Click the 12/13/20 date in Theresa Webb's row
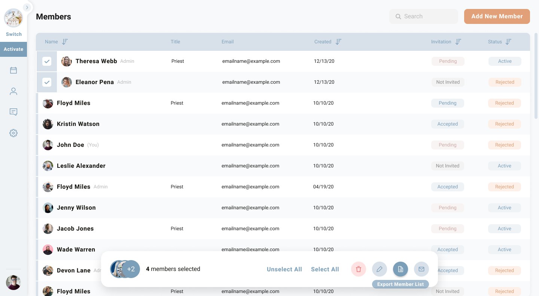The width and height of the screenshot is (539, 296). (x=324, y=61)
